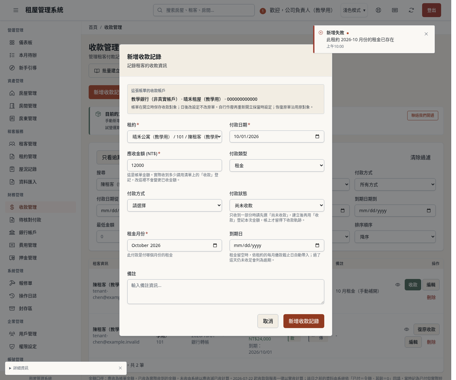Open the 付款類型 dropdown showing 租金
The height and width of the screenshot is (380, 456).
[277, 166]
